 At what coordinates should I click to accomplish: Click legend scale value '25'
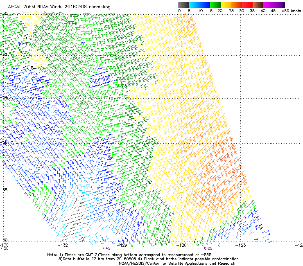(x=231, y=11)
